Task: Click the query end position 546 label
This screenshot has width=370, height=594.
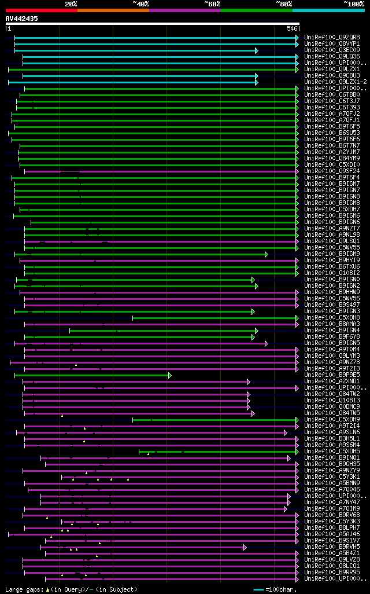Action: pyautogui.click(x=292, y=29)
